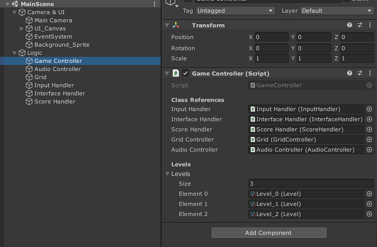Open Game Controller script presets icon

coord(360,73)
